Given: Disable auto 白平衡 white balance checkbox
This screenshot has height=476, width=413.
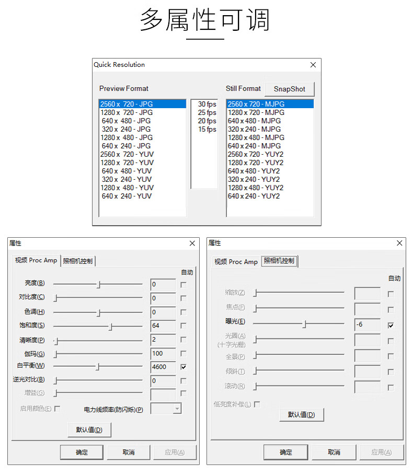Looking at the screenshot, I should (183, 367).
